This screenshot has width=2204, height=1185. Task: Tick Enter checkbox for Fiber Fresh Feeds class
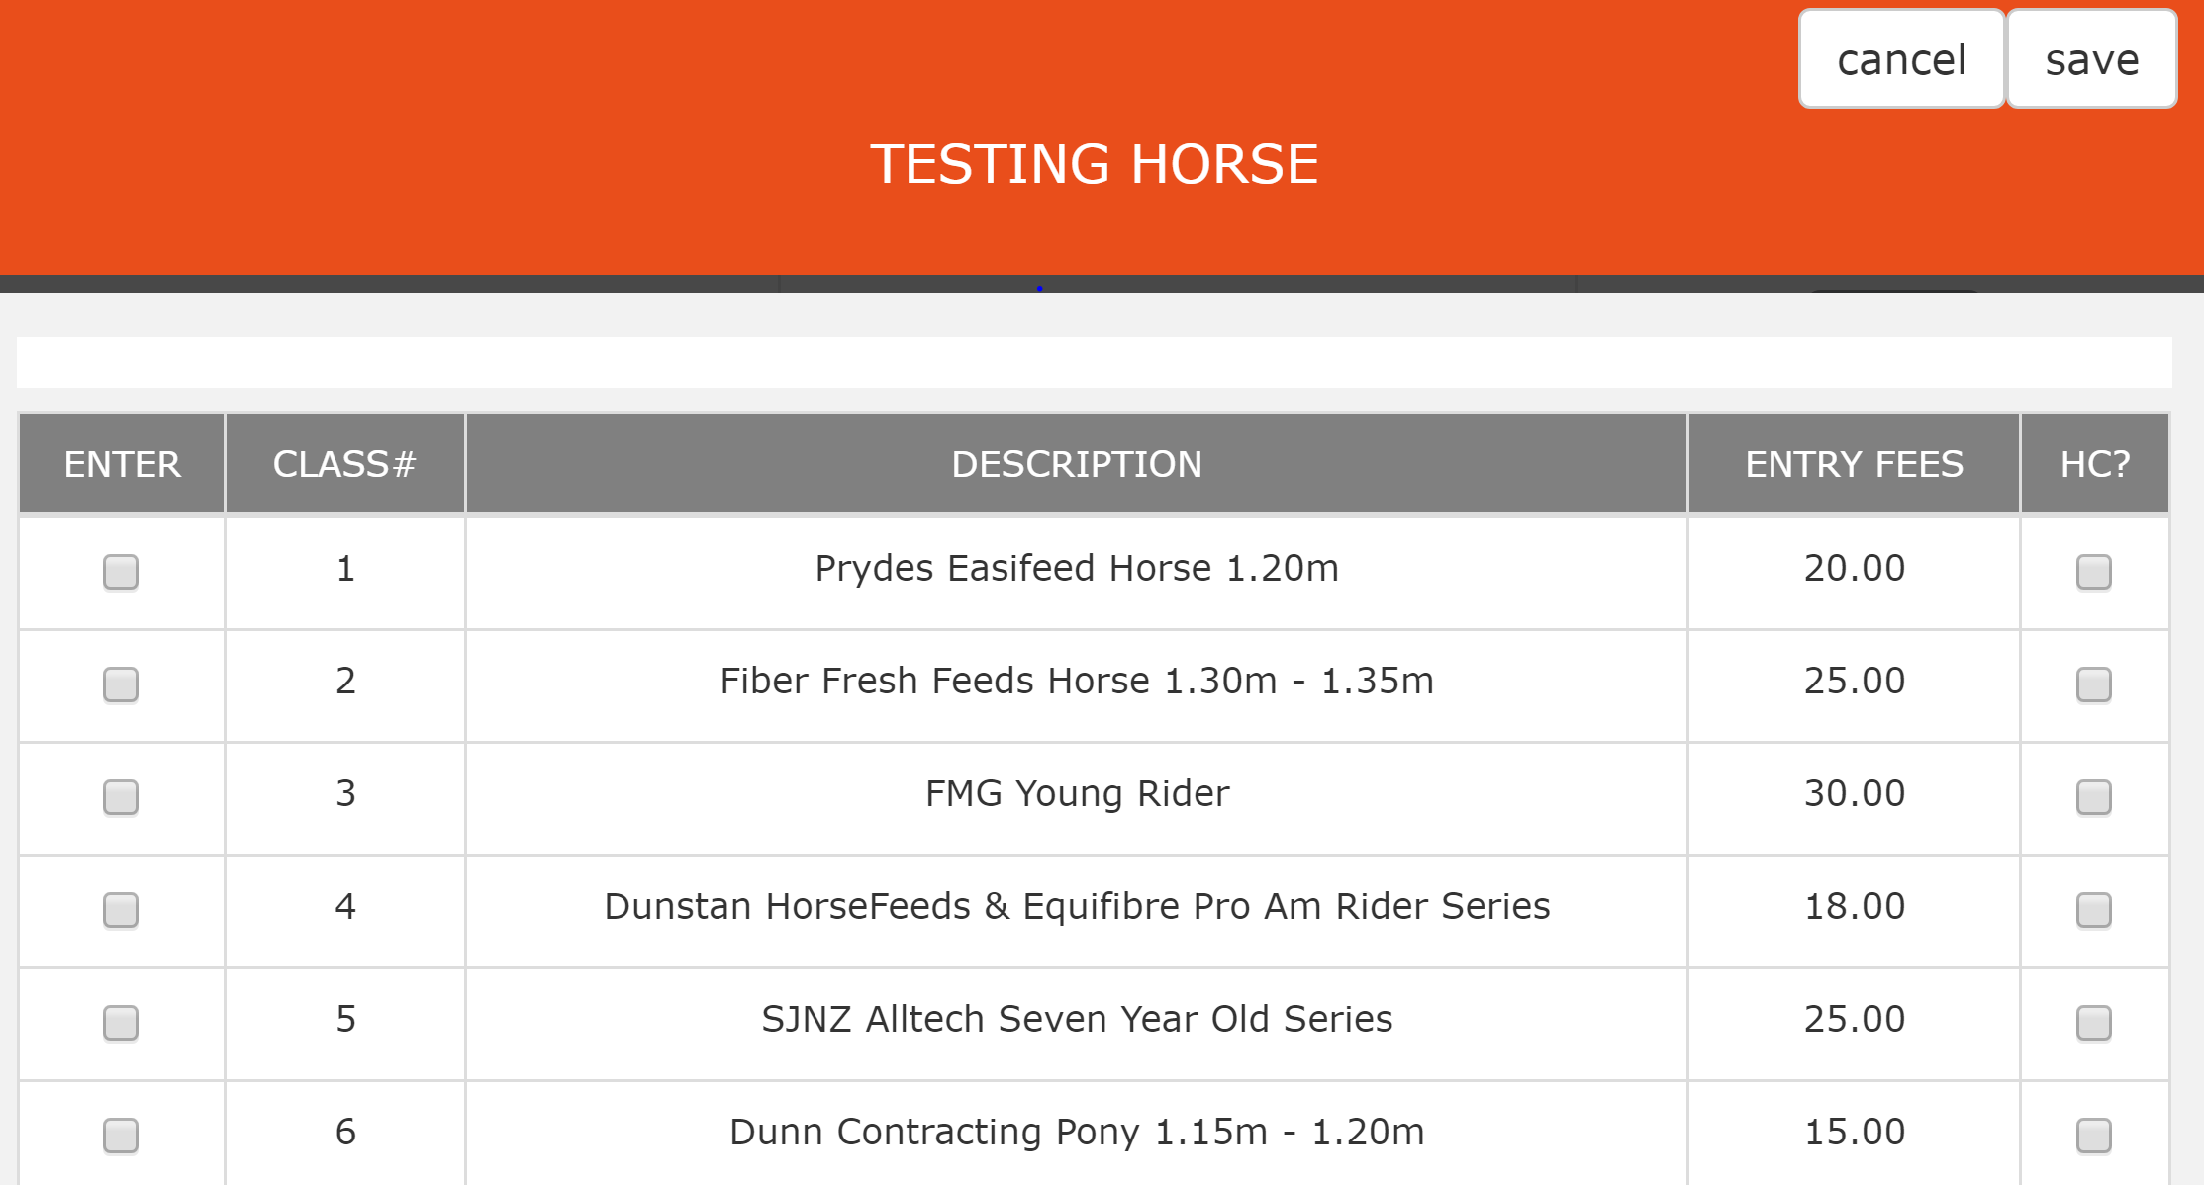(121, 684)
